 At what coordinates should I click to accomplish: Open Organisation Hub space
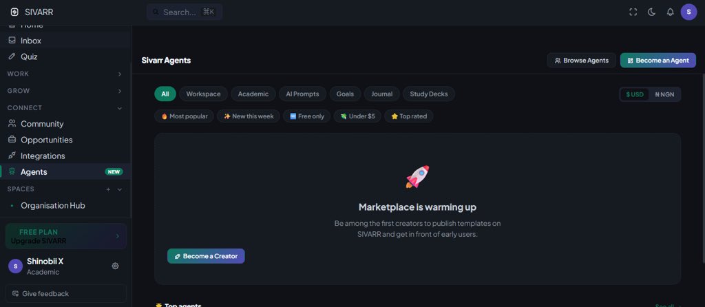65,205
